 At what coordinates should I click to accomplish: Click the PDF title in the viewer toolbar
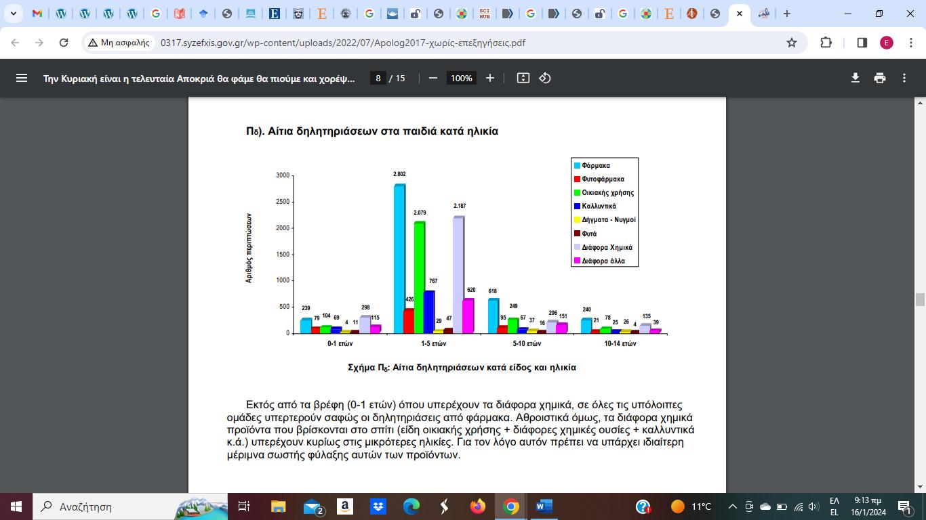tap(199, 78)
